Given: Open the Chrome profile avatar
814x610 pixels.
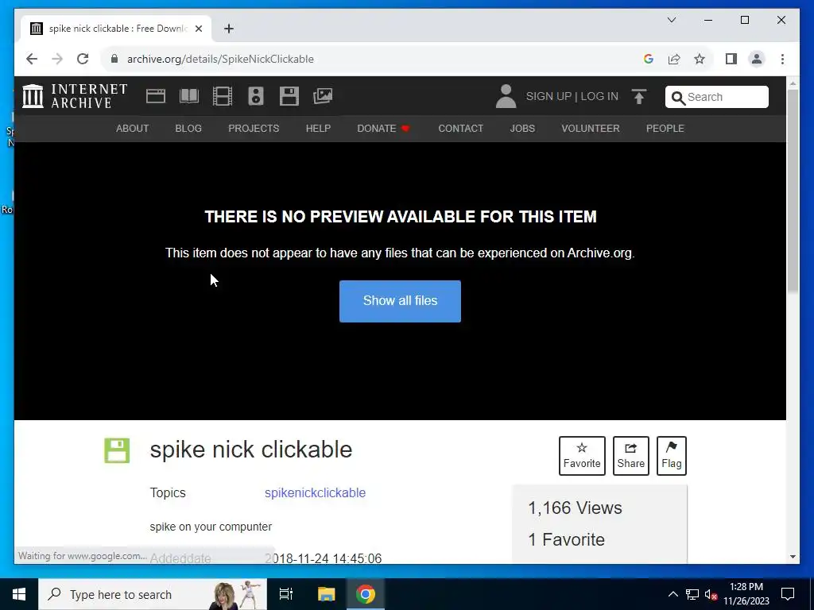Looking at the screenshot, I should coord(757,59).
